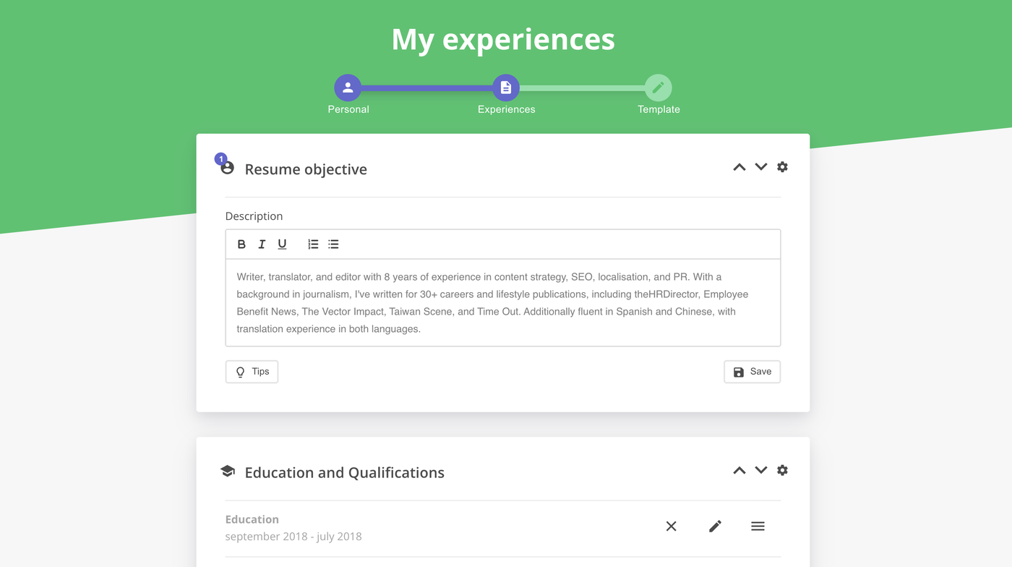
Task: Edit the Education entry with pencil
Action: tap(715, 526)
